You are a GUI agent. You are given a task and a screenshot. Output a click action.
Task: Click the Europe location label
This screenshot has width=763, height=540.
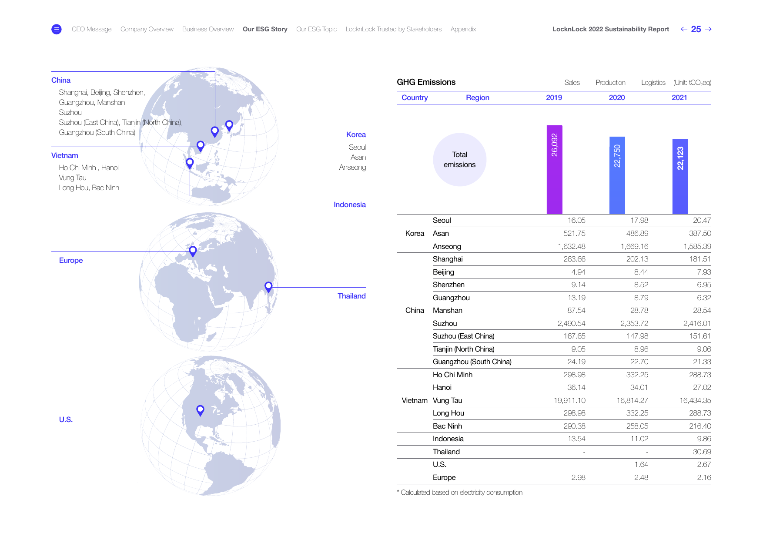tap(71, 260)
